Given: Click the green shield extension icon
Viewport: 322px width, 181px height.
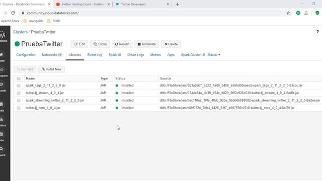Looking at the screenshot, I should click(x=317, y=13).
